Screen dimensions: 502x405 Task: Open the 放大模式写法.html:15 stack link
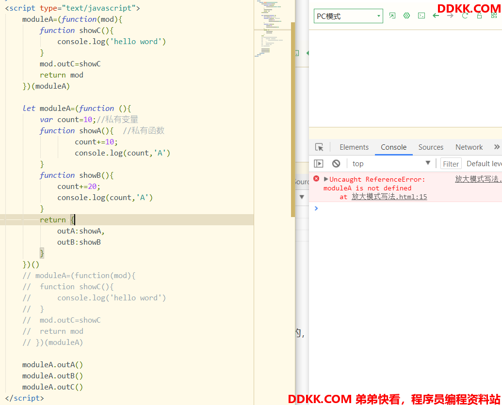[x=389, y=197]
